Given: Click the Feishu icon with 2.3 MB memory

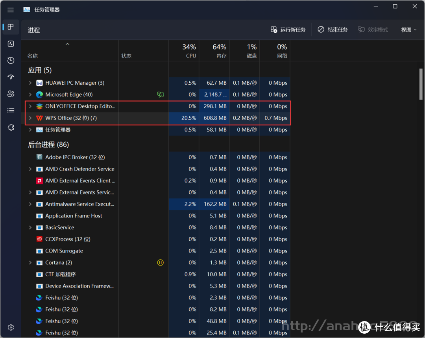Looking at the screenshot, I should pyautogui.click(x=39, y=297).
